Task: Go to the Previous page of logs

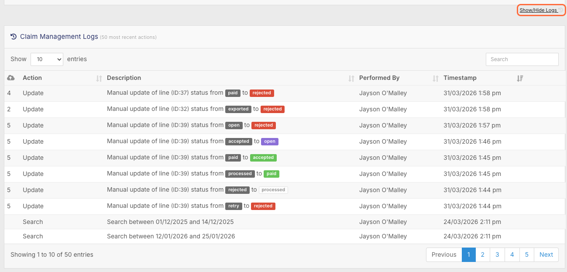Action: pos(444,255)
